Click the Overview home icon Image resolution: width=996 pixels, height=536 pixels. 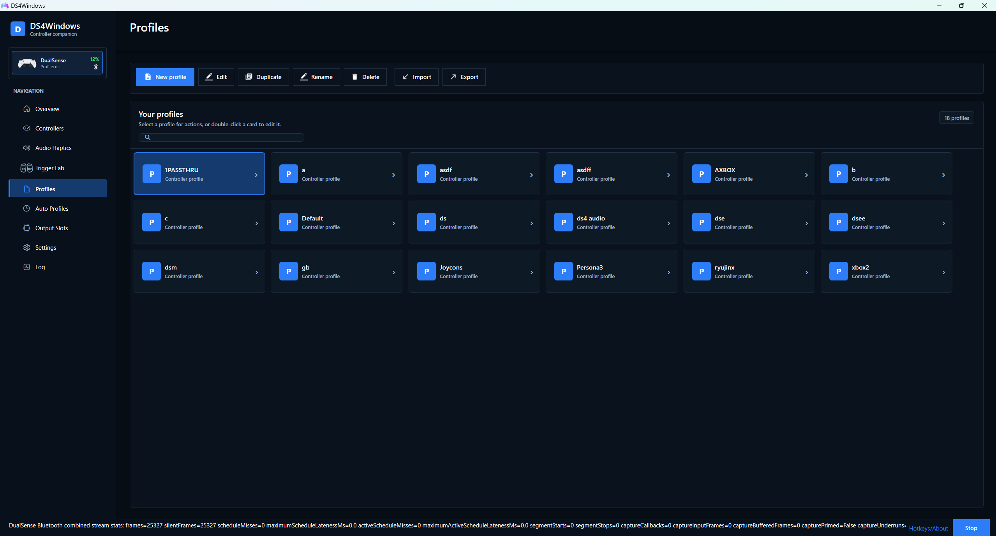point(26,109)
